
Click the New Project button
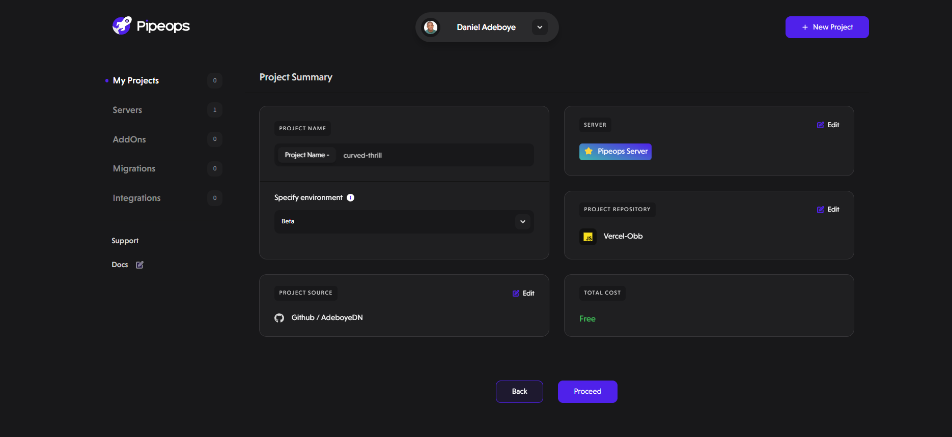tap(827, 27)
